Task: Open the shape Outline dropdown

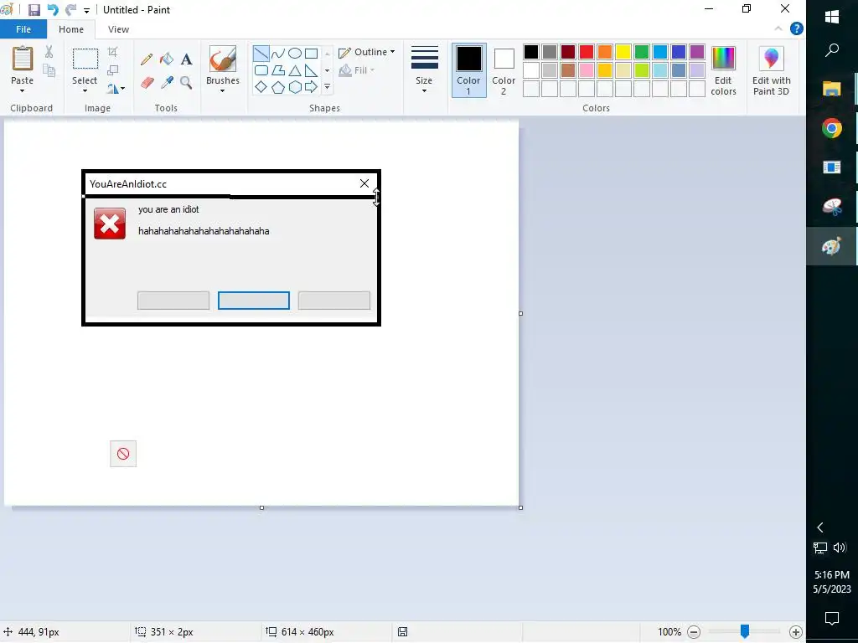Action: pos(367,52)
